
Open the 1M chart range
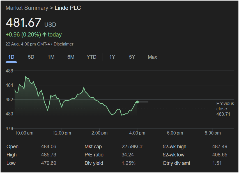(51, 57)
